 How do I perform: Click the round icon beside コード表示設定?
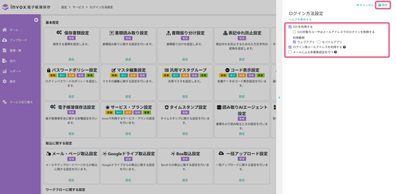pos(227,70)
